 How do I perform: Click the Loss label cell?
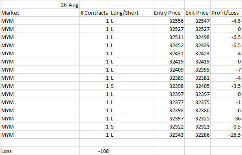coord(40,151)
